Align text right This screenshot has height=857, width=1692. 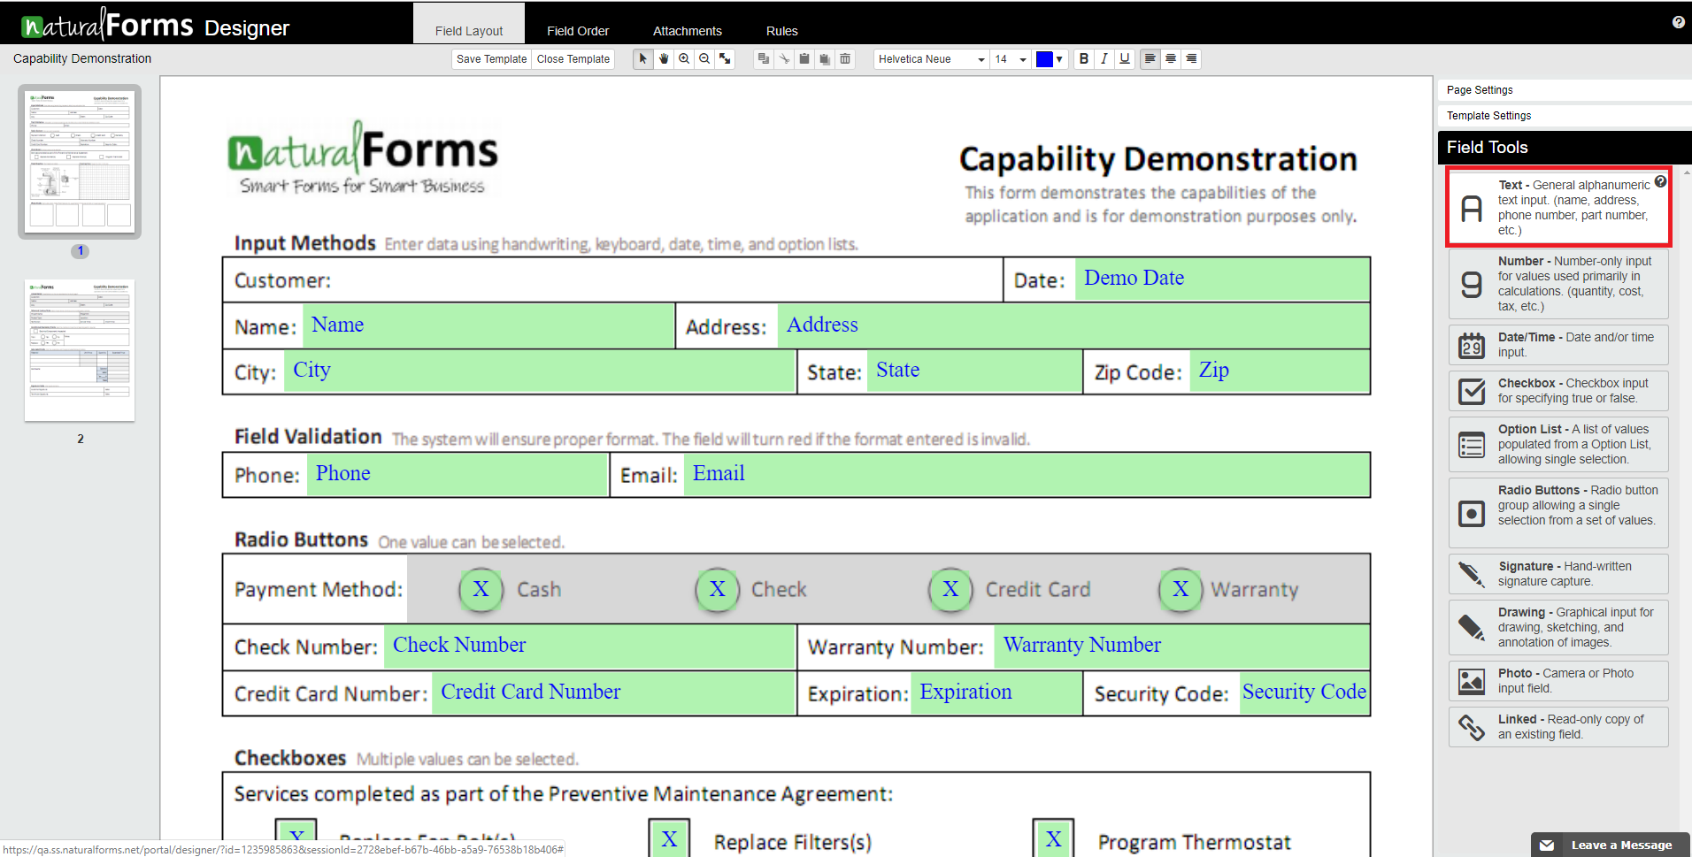(x=1191, y=59)
